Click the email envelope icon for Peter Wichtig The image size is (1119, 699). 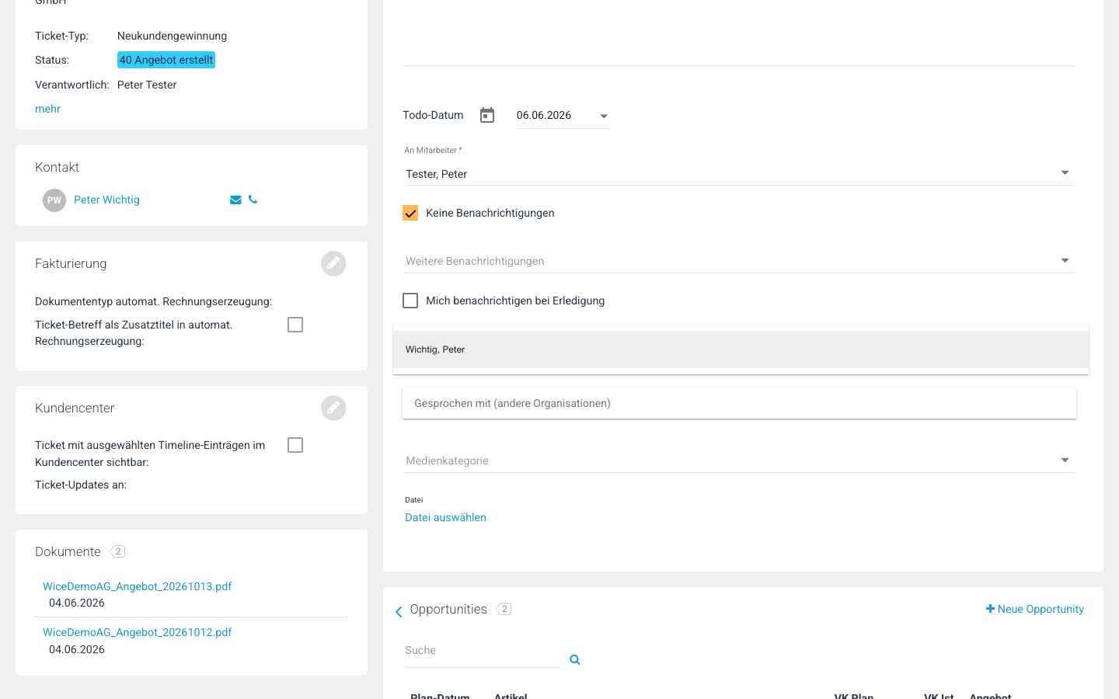pyautogui.click(x=235, y=200)
